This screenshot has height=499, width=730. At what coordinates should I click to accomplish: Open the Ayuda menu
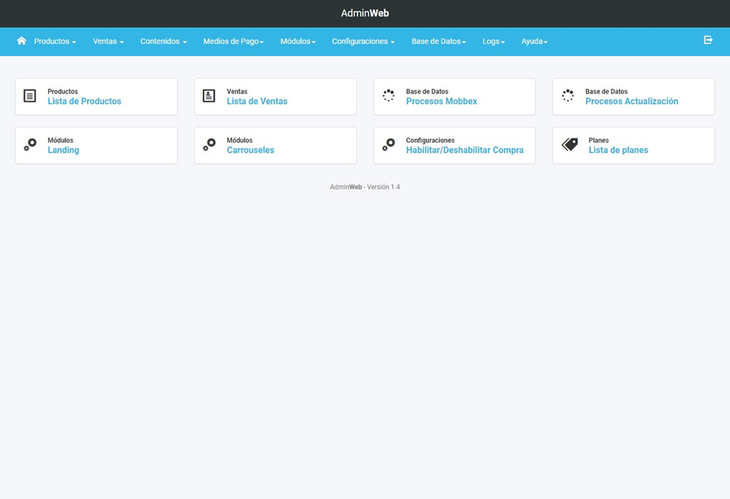(x=534, y=41)
